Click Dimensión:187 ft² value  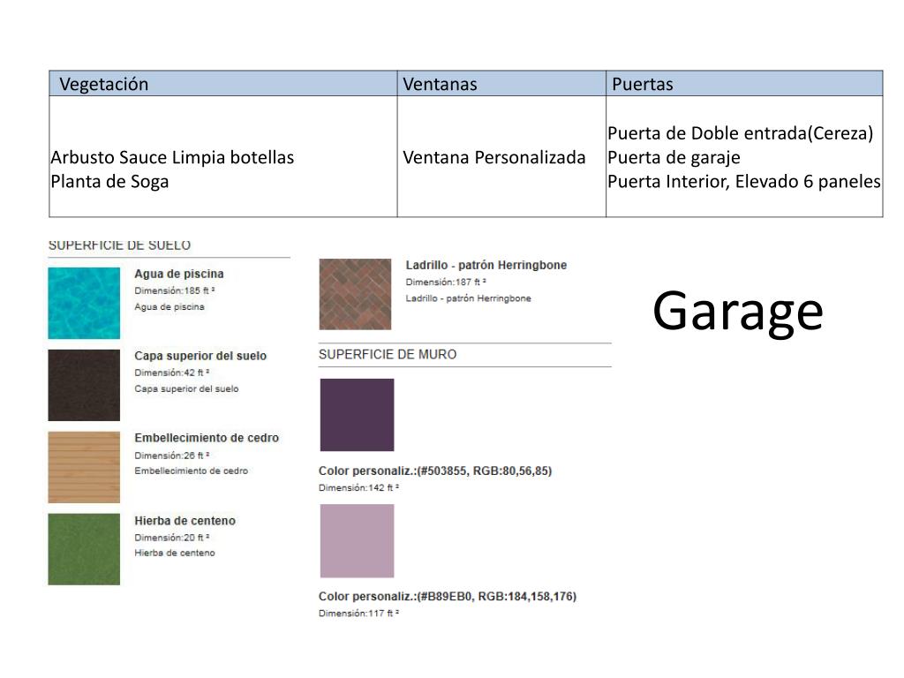[x=446, y=282]
